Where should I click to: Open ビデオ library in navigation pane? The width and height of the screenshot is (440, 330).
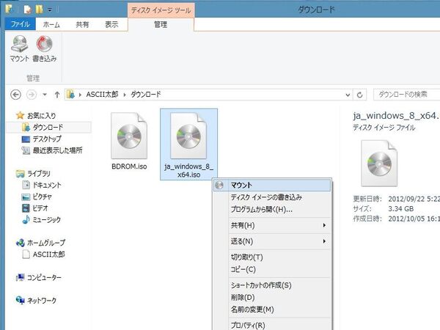(35, 208)
